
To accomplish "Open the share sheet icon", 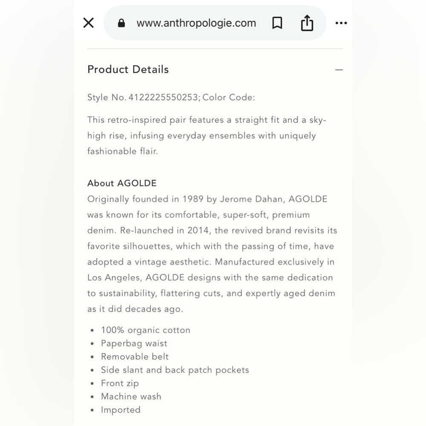I will pos(307,23).
